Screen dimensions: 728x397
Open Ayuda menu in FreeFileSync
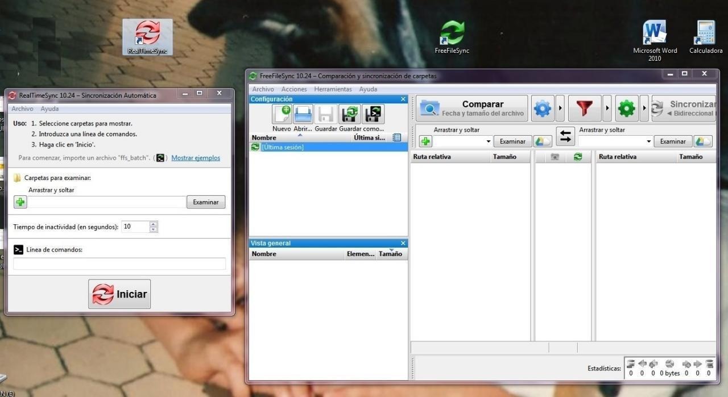368,89
